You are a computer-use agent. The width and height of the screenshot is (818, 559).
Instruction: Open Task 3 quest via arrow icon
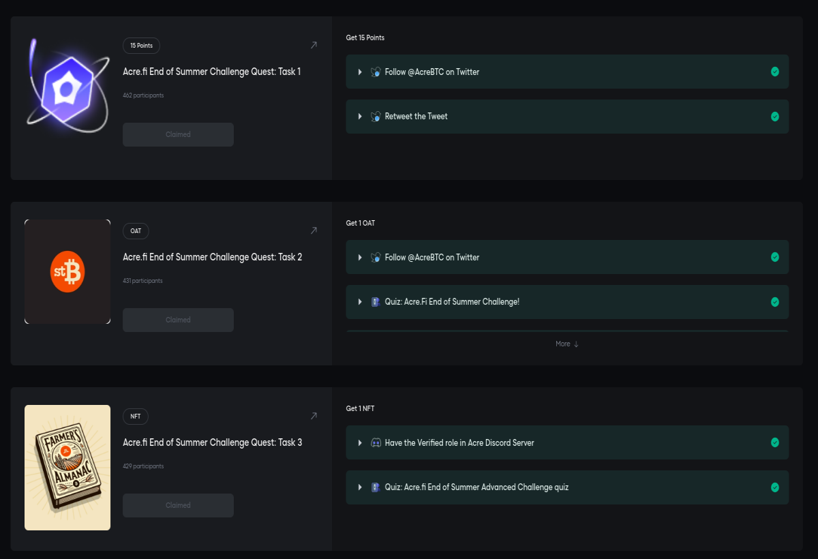tap(314, 417)
